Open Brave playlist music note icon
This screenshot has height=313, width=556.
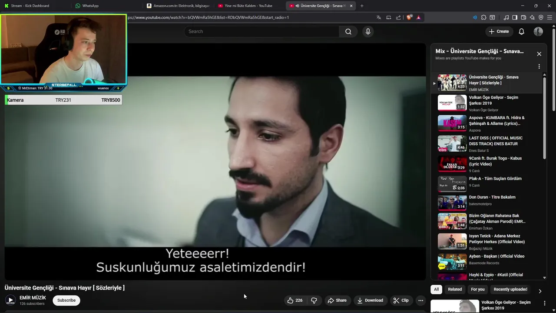(506, 17)
